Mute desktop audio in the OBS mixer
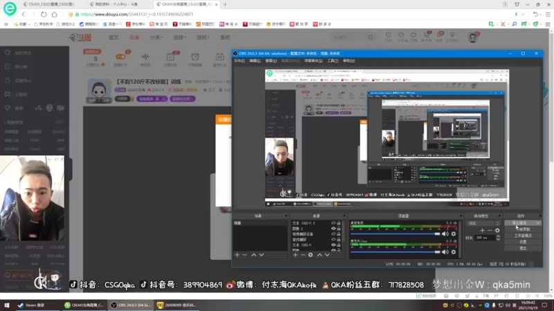 (x=445, y=234)
